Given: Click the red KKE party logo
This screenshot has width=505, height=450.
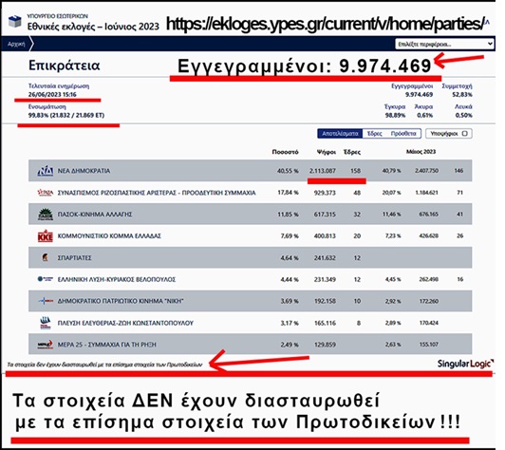Looking at the screenshot, I should coord(46,235).
